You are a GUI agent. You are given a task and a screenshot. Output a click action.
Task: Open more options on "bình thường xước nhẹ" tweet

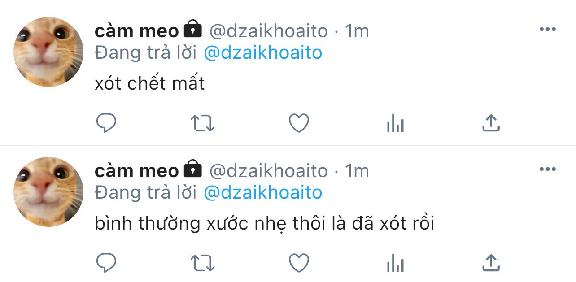tap(547, 169)
